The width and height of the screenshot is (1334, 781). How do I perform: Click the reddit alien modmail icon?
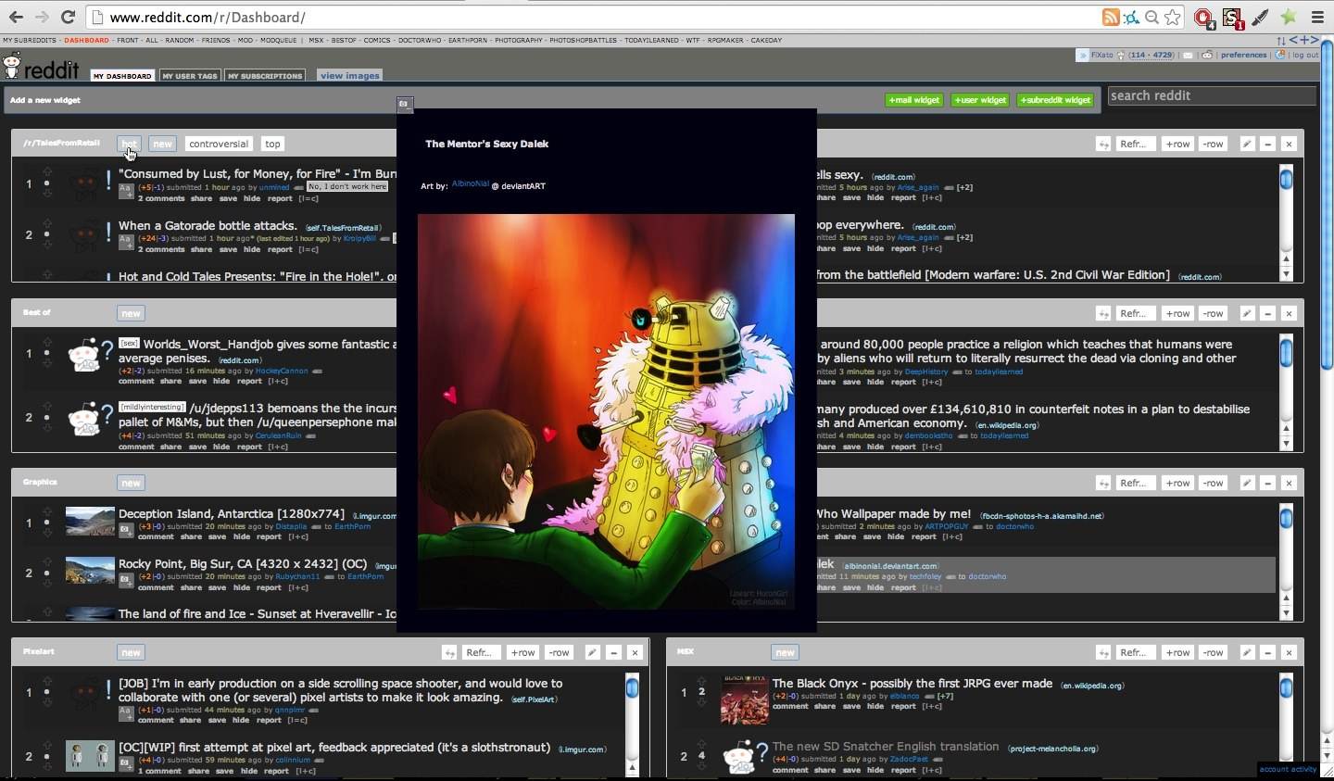(1206, 55)
